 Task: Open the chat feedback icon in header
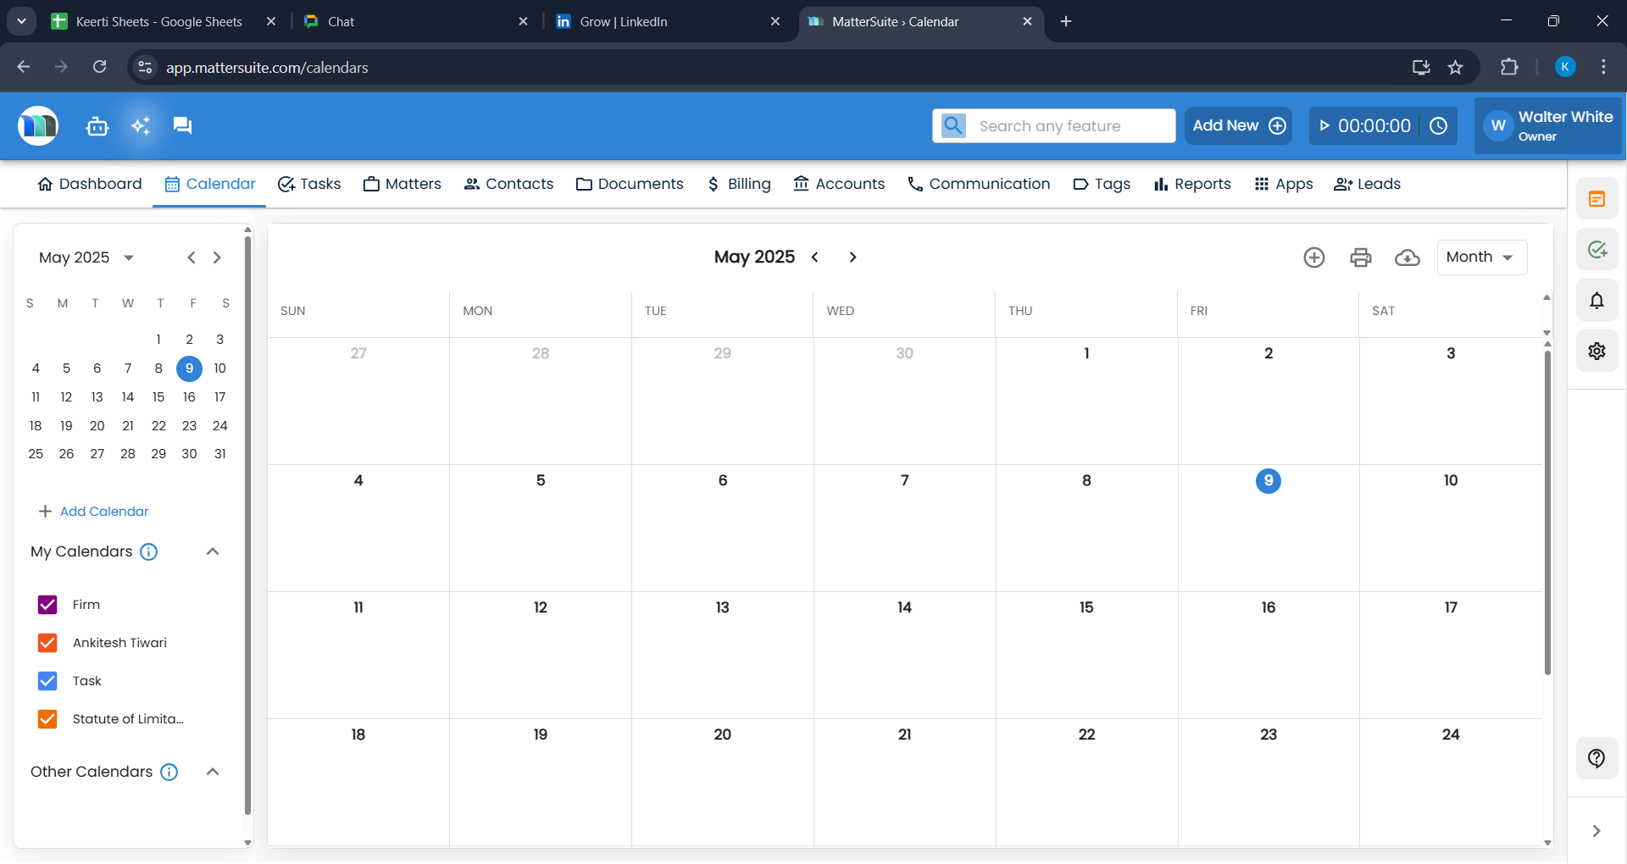[181, 125]
